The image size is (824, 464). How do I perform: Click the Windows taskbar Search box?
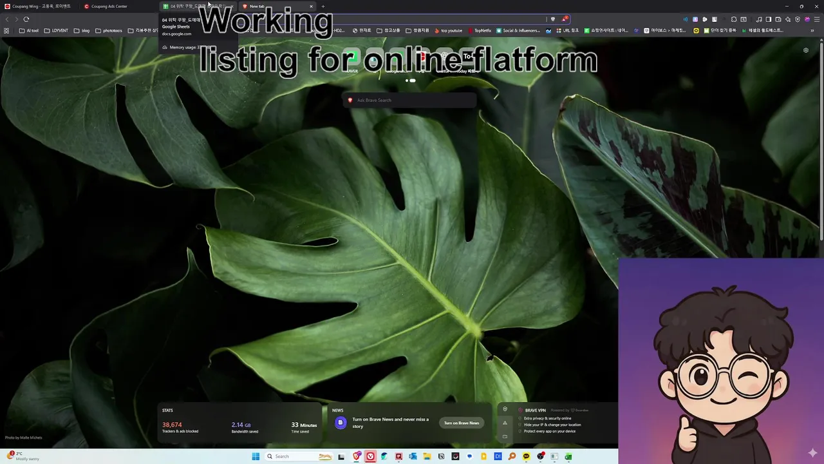[299, 456]
